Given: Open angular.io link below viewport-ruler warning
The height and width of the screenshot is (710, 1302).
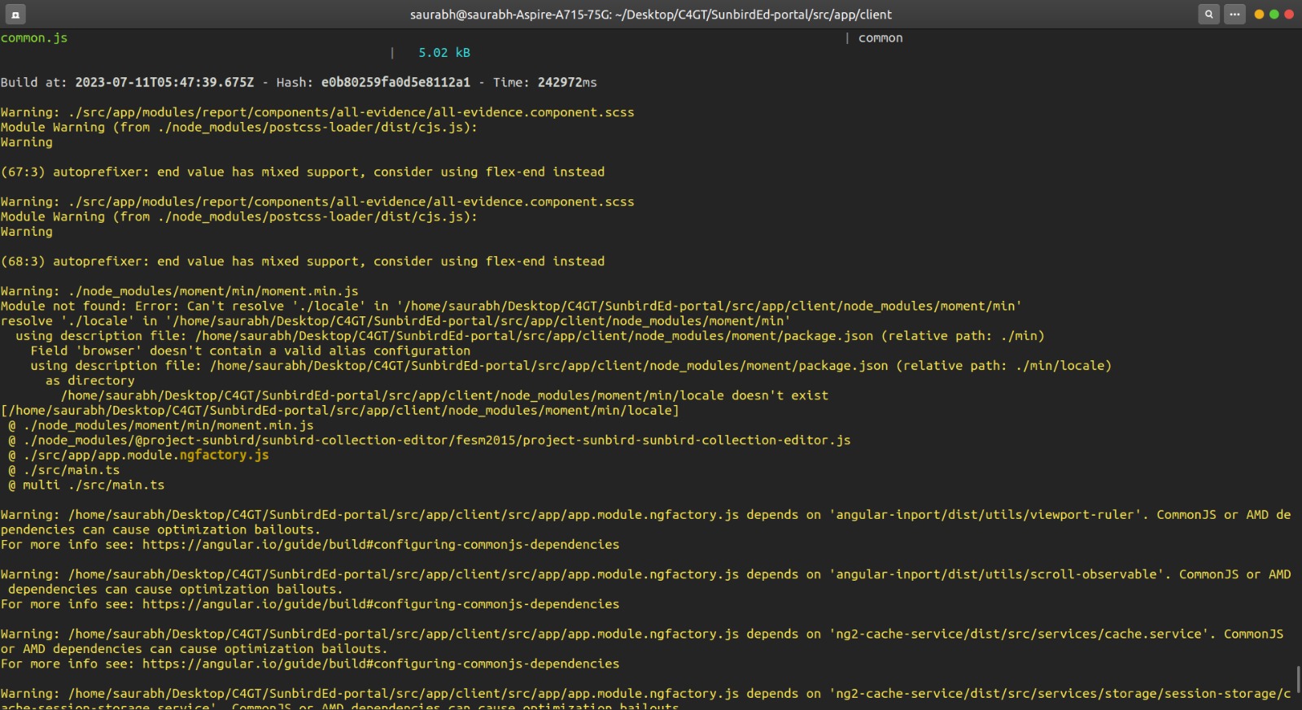Looking at the screenshot, I should [x=380, y=544].
